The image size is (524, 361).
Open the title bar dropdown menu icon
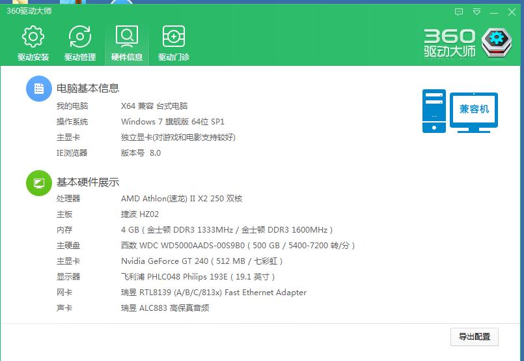pyautogui.click(x=476, y=12)
